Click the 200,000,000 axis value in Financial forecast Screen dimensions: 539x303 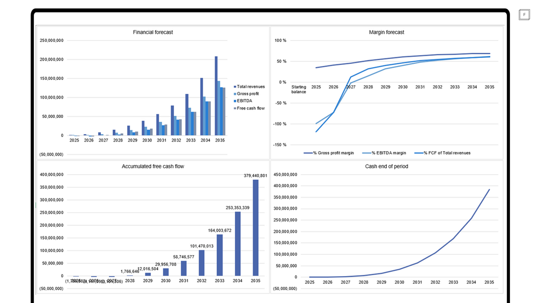click(x=51, y=60)
